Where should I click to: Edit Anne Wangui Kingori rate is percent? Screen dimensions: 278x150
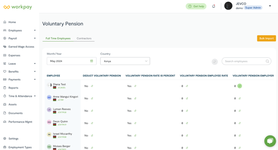pyautogui.click(x=135, y=98)
